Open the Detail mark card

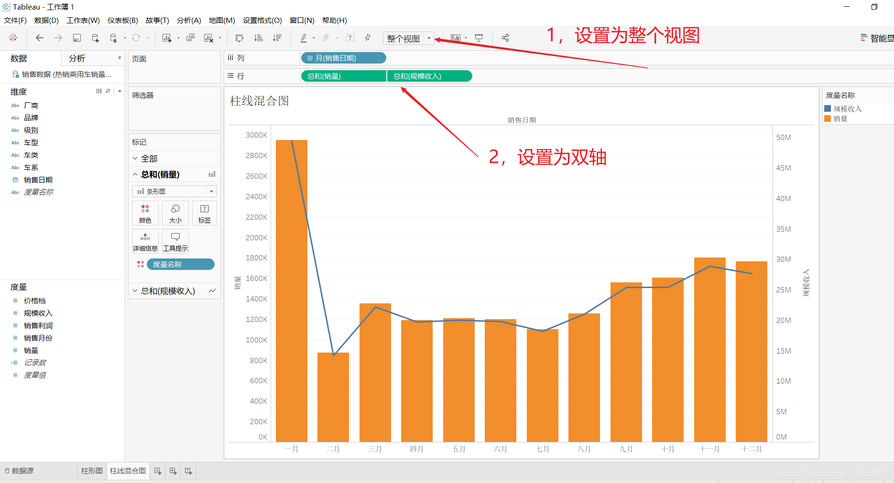pyautogui.click(x=145, y=241)
